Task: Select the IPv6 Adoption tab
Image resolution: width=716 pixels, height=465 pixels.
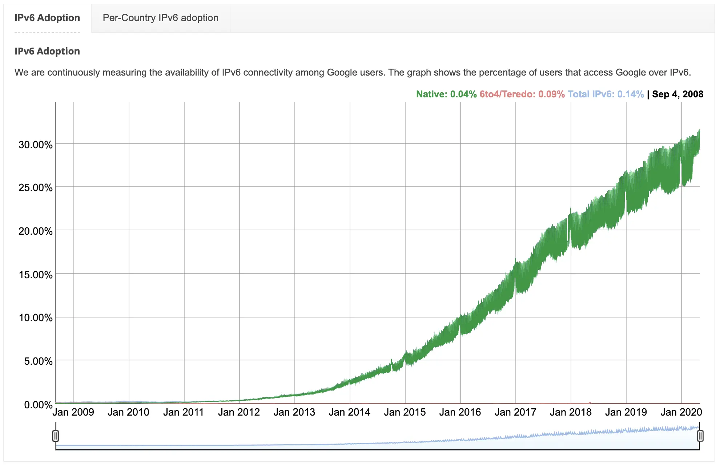Action: pos(47,17)
